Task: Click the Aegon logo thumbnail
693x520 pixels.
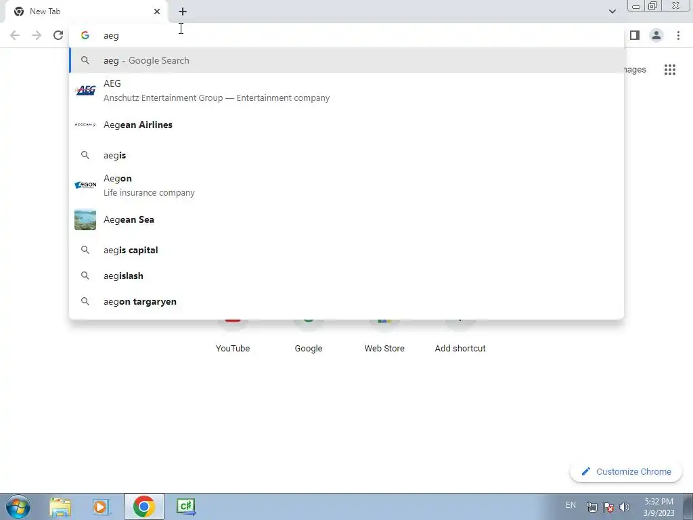Action: click(x=85, y=185)
